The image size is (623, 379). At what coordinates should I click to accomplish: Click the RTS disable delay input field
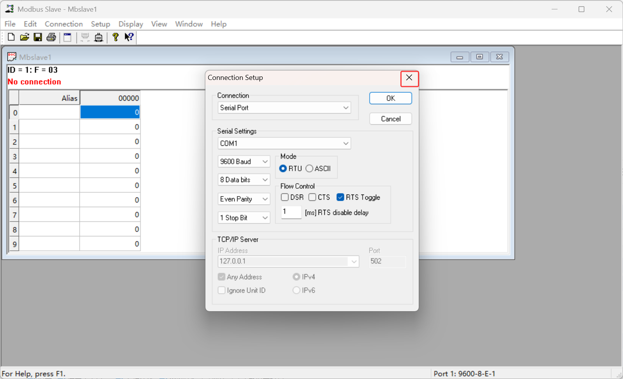(291, 212)
